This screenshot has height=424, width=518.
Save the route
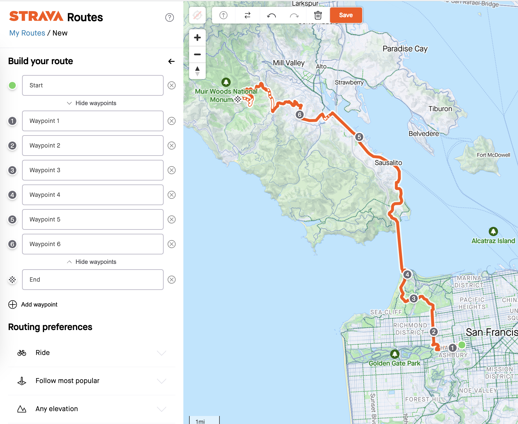click(x=346, y=15)
